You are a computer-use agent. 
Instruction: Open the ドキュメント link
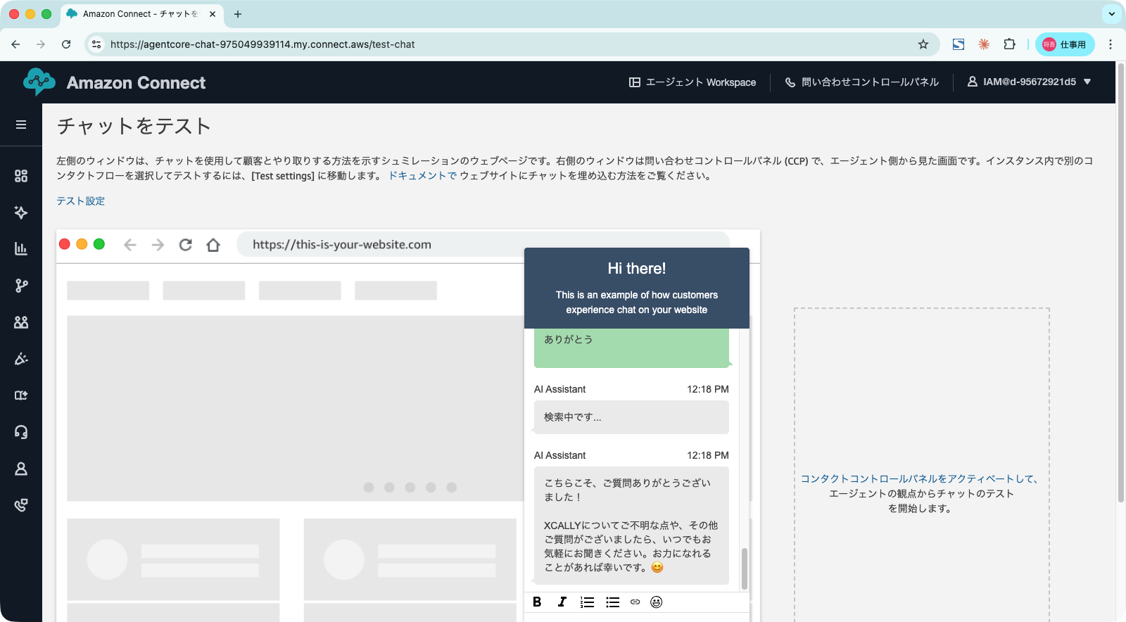click(422, 176)
